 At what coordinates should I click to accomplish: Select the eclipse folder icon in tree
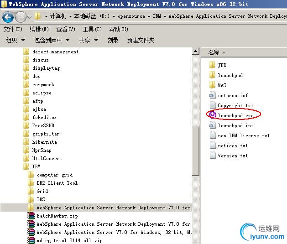tap(26, 93)
